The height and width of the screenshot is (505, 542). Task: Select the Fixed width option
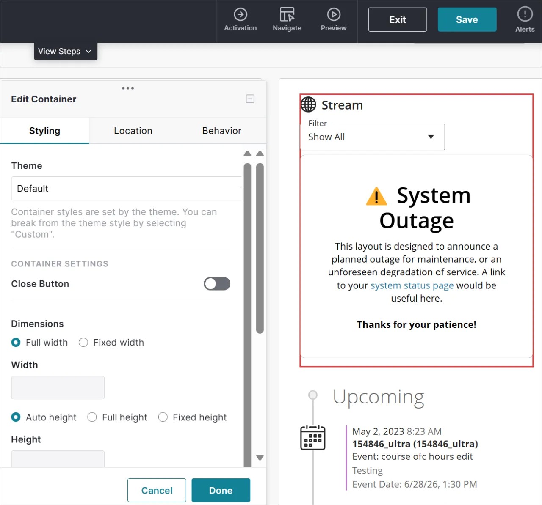tap(83, 342)
